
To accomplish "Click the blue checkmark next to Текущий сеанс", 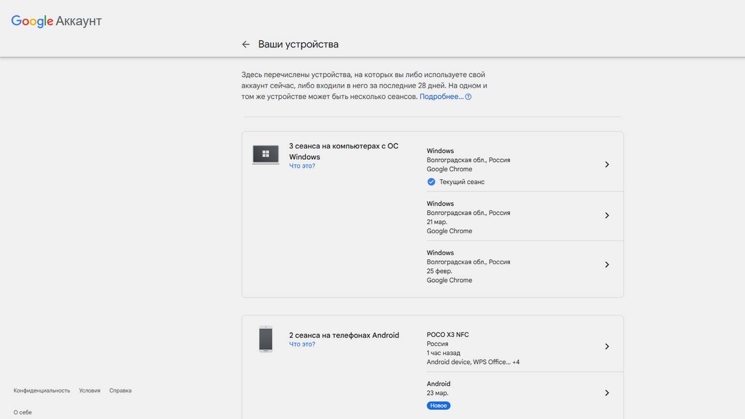I will click(431, 182).
